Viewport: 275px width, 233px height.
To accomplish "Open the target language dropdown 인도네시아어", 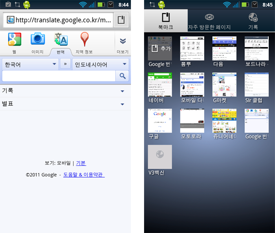I will point(100,65).
